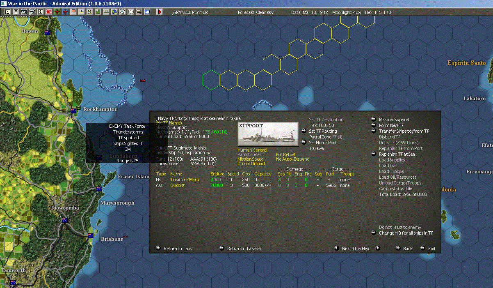Toggle Mission Speed setting
Screen dimensions: 493x288
[251, 159]
